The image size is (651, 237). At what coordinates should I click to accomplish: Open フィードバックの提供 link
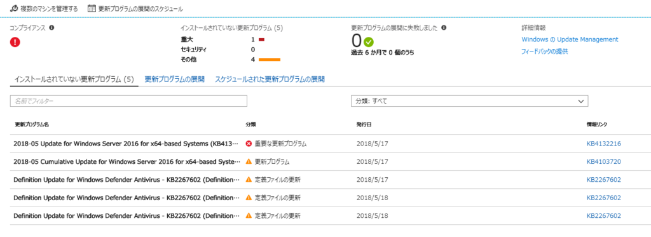click(544, 51)
